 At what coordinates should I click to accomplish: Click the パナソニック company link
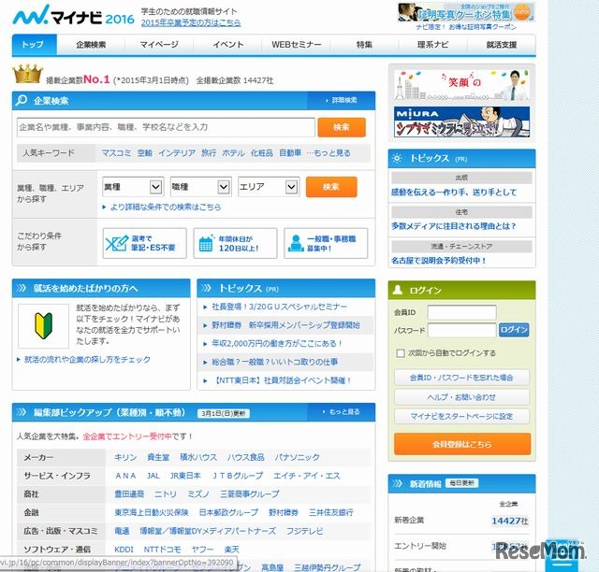click(x=298, y=457)
